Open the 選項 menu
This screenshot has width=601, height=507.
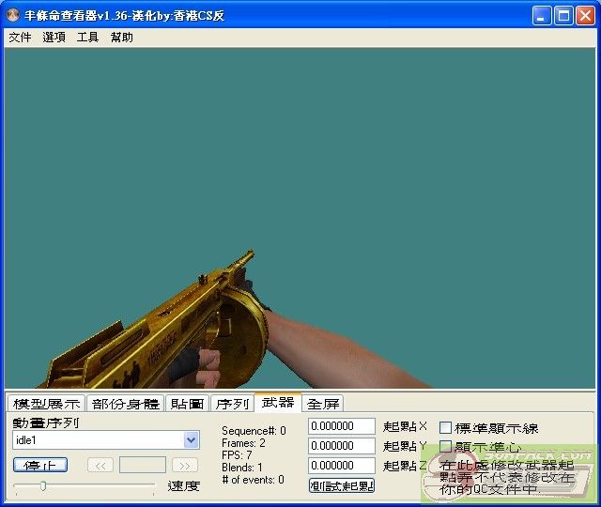54,38
